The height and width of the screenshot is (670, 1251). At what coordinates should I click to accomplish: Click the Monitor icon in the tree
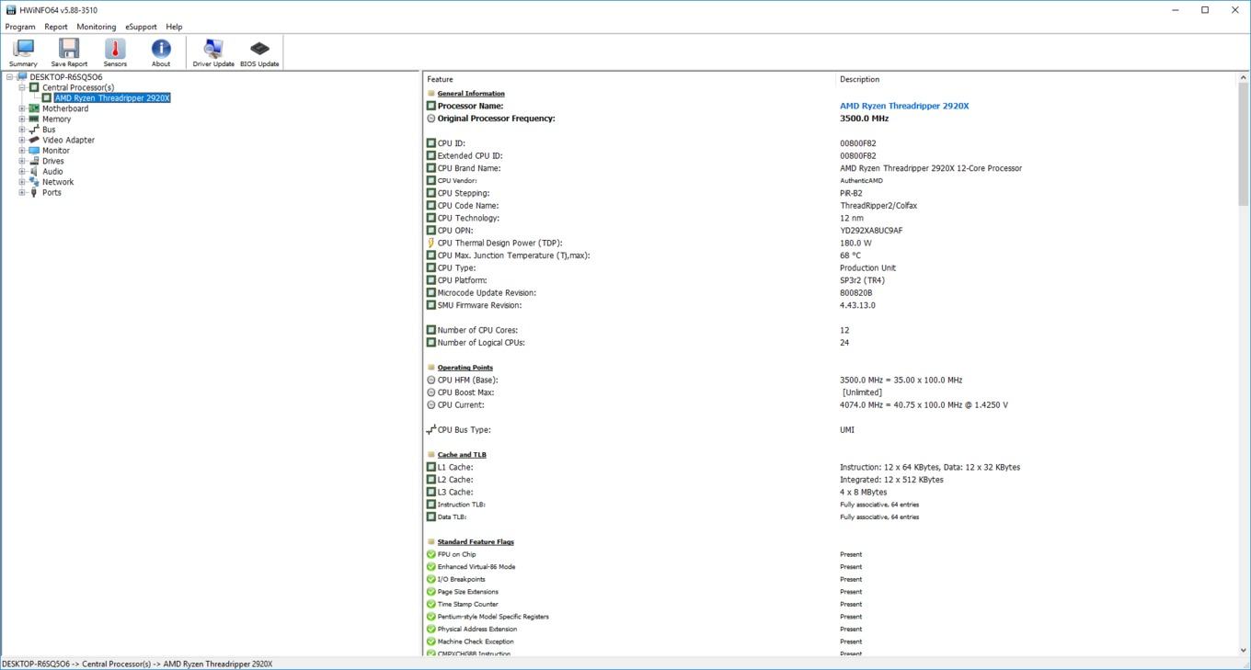click(34, 151)
